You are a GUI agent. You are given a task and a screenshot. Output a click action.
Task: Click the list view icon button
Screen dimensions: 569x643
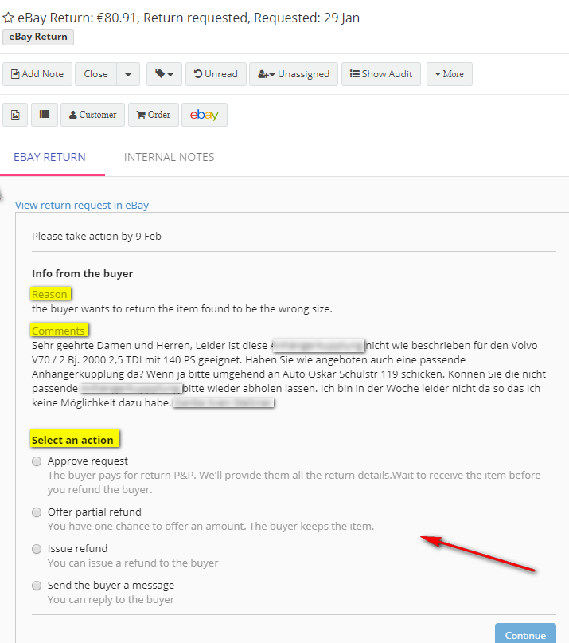(45, 115)
